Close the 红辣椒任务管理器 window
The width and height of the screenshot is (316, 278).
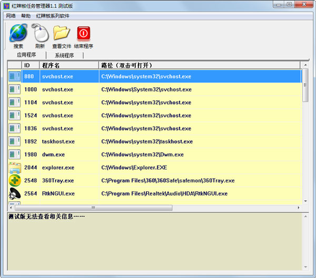point(304,4)
